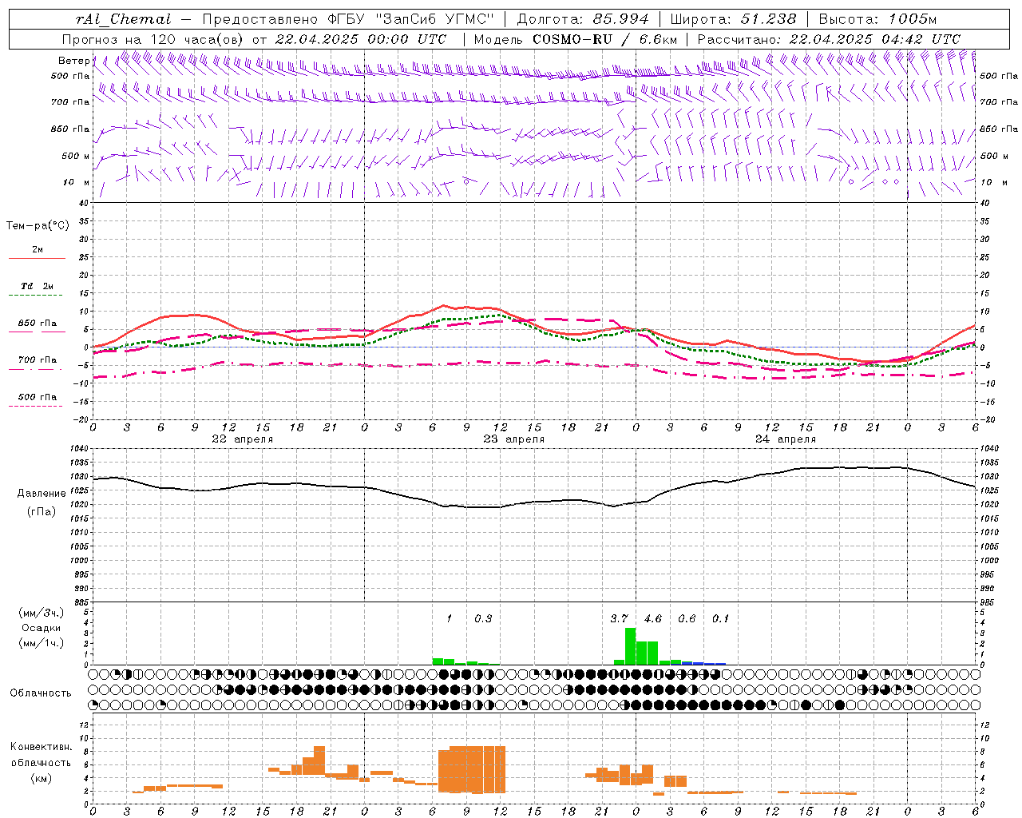Click the 3.7 precipitation amount value

[x=619, y=618]
